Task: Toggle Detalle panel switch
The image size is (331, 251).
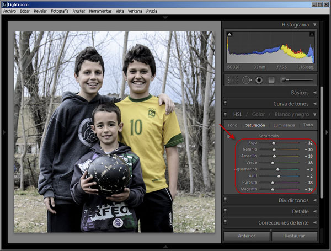Action: point(225,211)
